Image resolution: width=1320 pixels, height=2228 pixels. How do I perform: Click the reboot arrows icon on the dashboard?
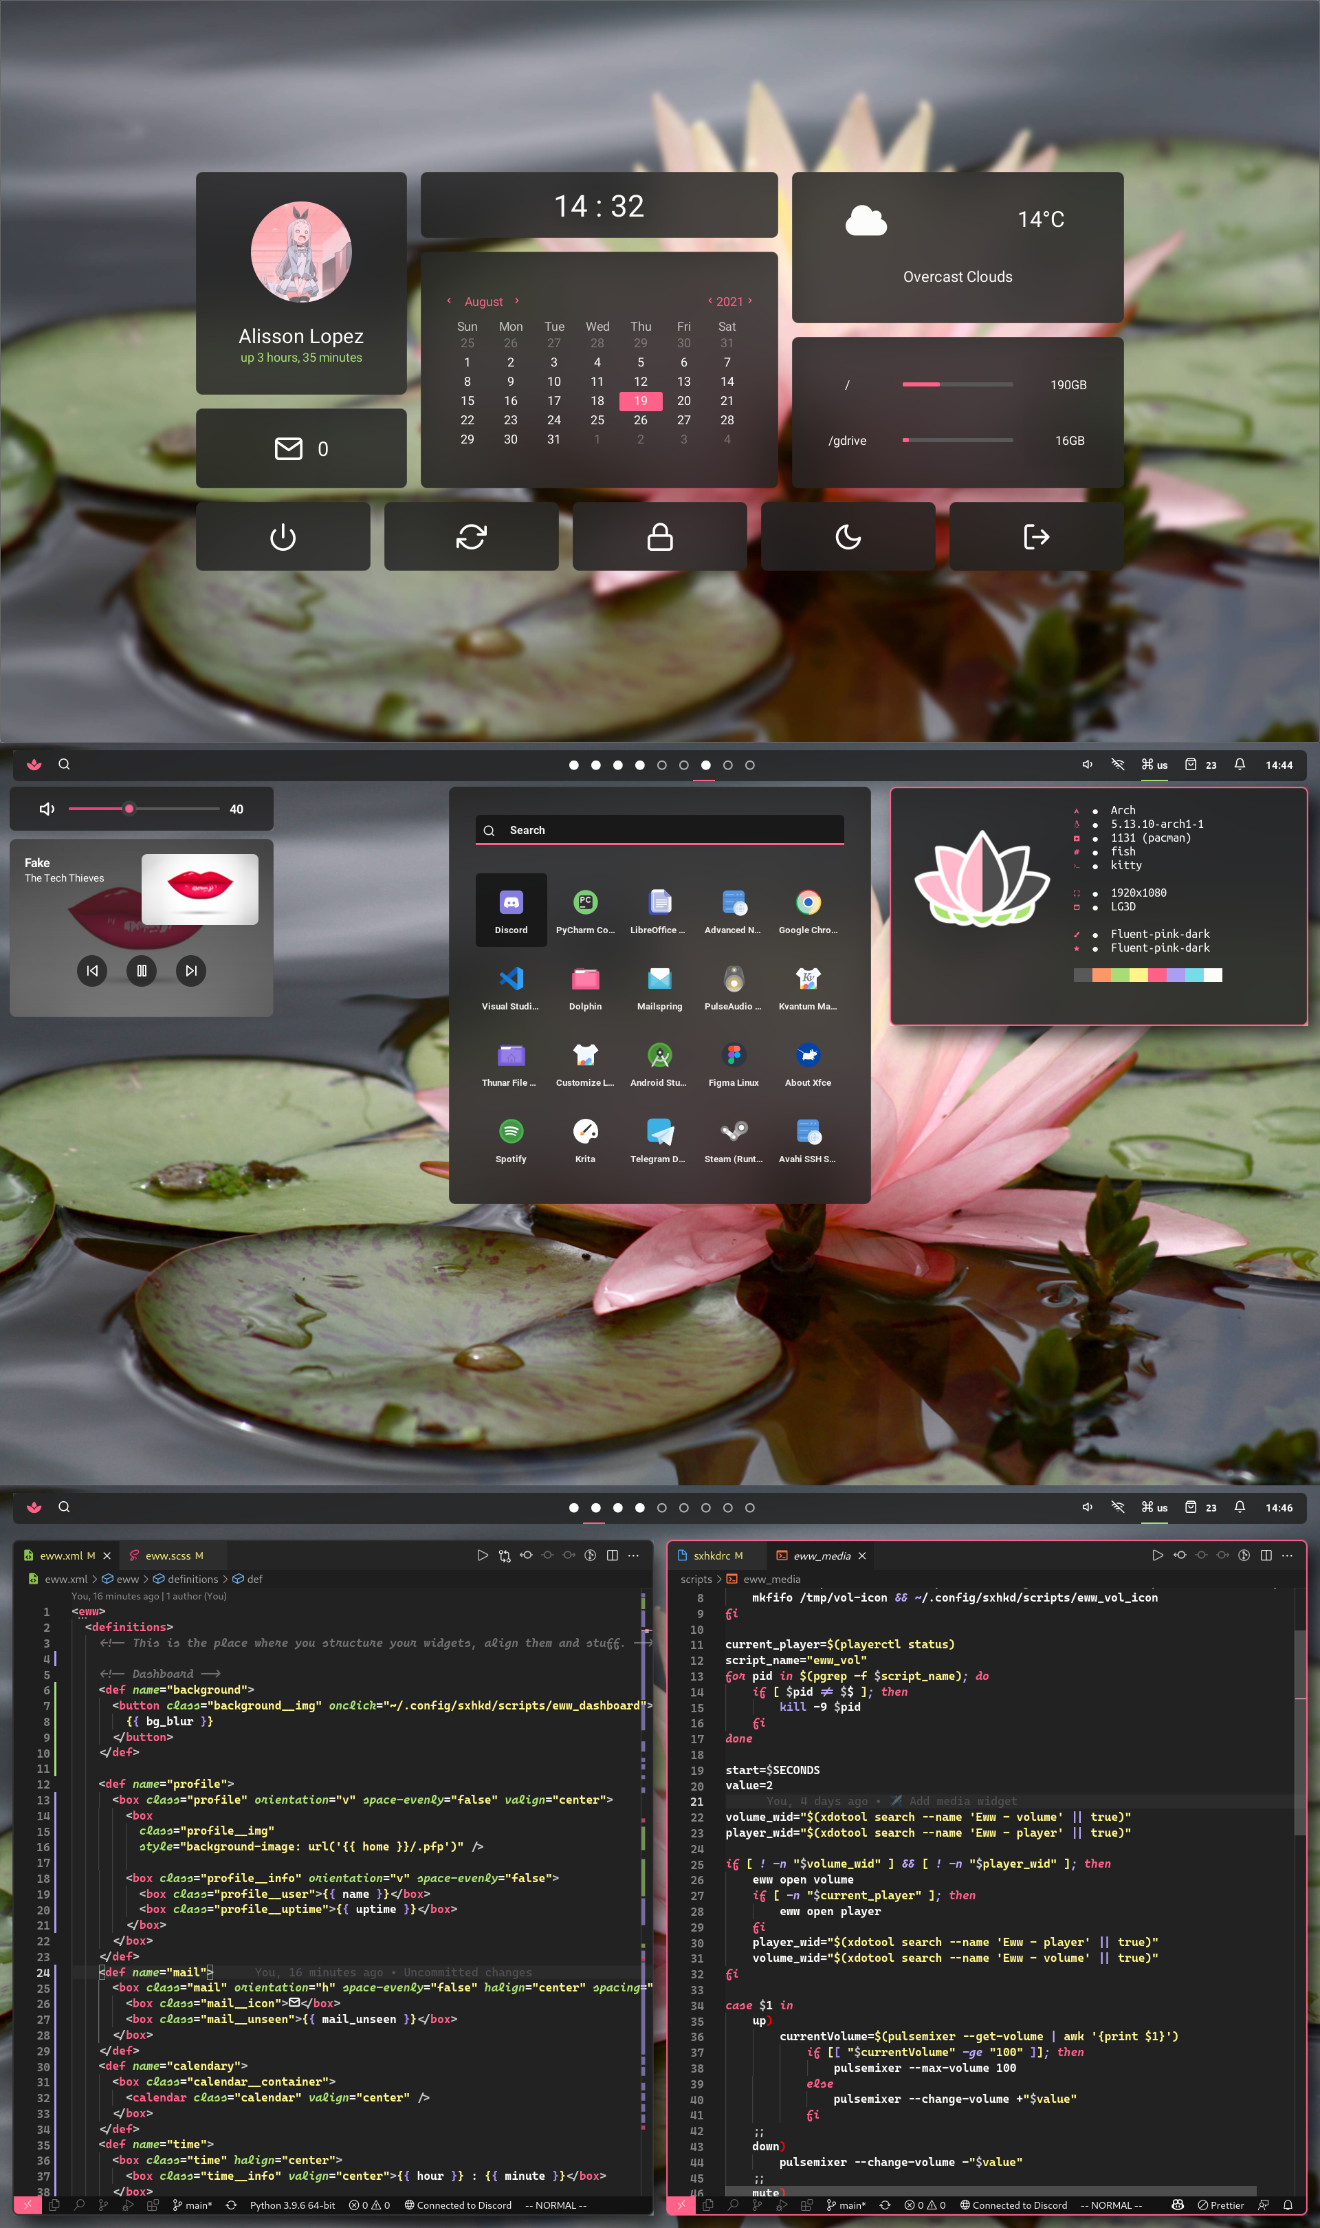472,536
